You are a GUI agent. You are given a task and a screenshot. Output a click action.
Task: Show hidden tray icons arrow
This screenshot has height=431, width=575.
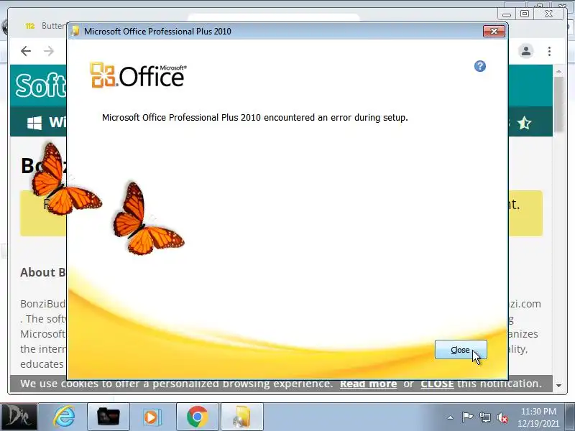[x=451, y=417]
